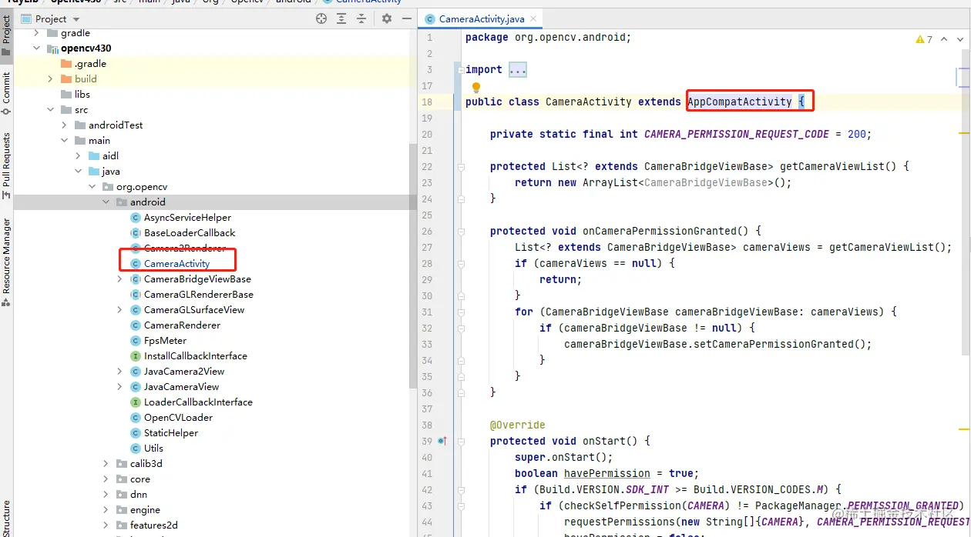Click the warning triangle showing 7 problems
This screenshot has height=537, width=971.
tap(919, 39)
